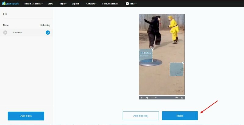The width and height of the screenshot is (244, 125).
Task: Adjust the video progress slider
Action: click(162, 98)
